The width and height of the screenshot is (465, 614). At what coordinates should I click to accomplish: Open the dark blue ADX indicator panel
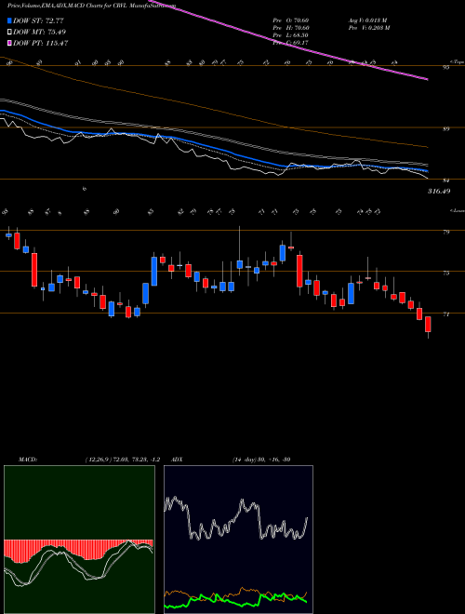(x=238, y=540)
